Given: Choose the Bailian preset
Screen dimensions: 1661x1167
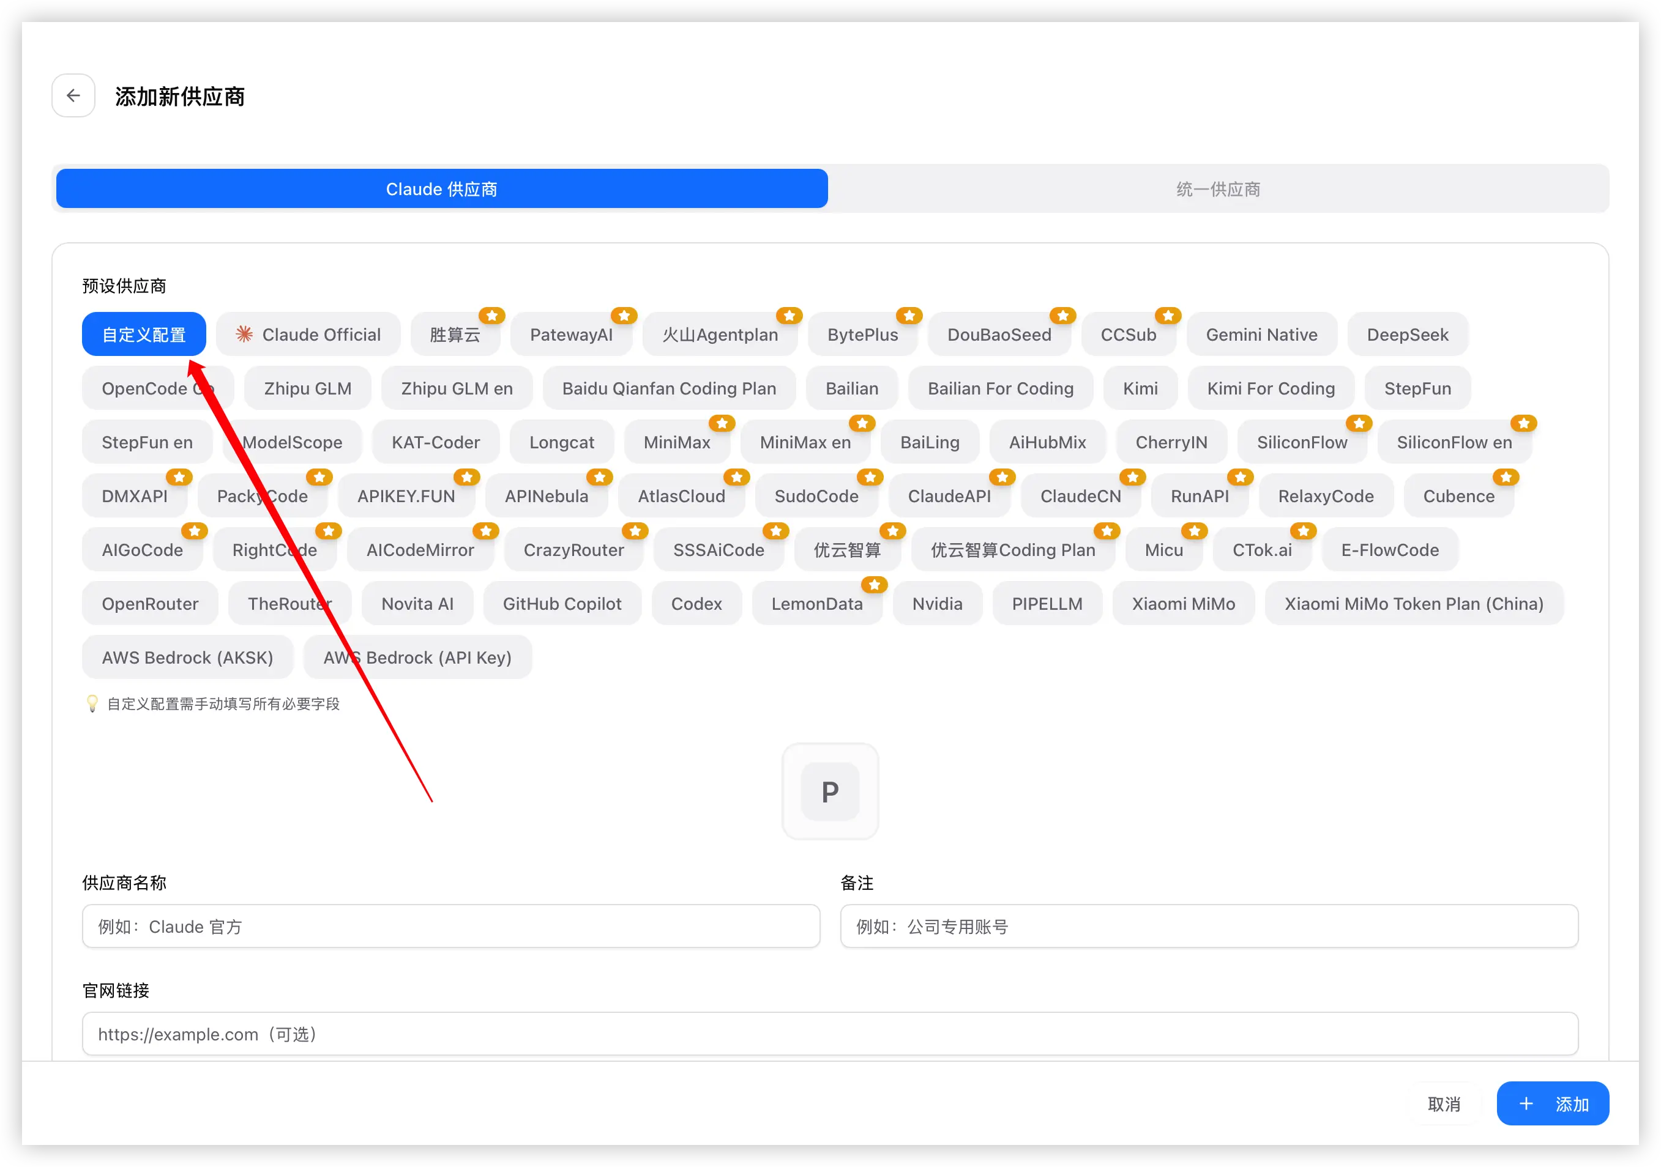Looking at the screenshot, I should coord(851,388).
